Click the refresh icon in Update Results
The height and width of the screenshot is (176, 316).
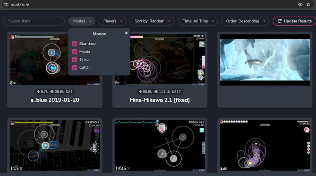[279, 21]
